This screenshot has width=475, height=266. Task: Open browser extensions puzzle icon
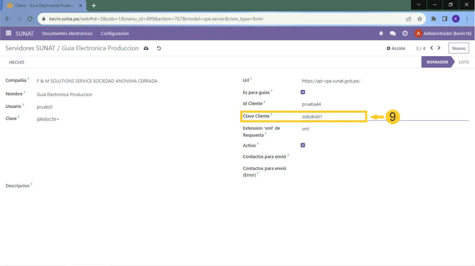click(x=434, y=19)
